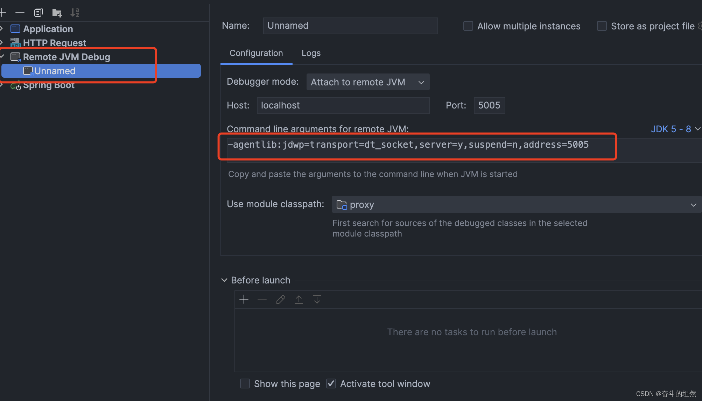Image resolution: width=702 pixels, height=401 pixels.
Task: Click the move task up arrow icon
Action: click(299, 300)
